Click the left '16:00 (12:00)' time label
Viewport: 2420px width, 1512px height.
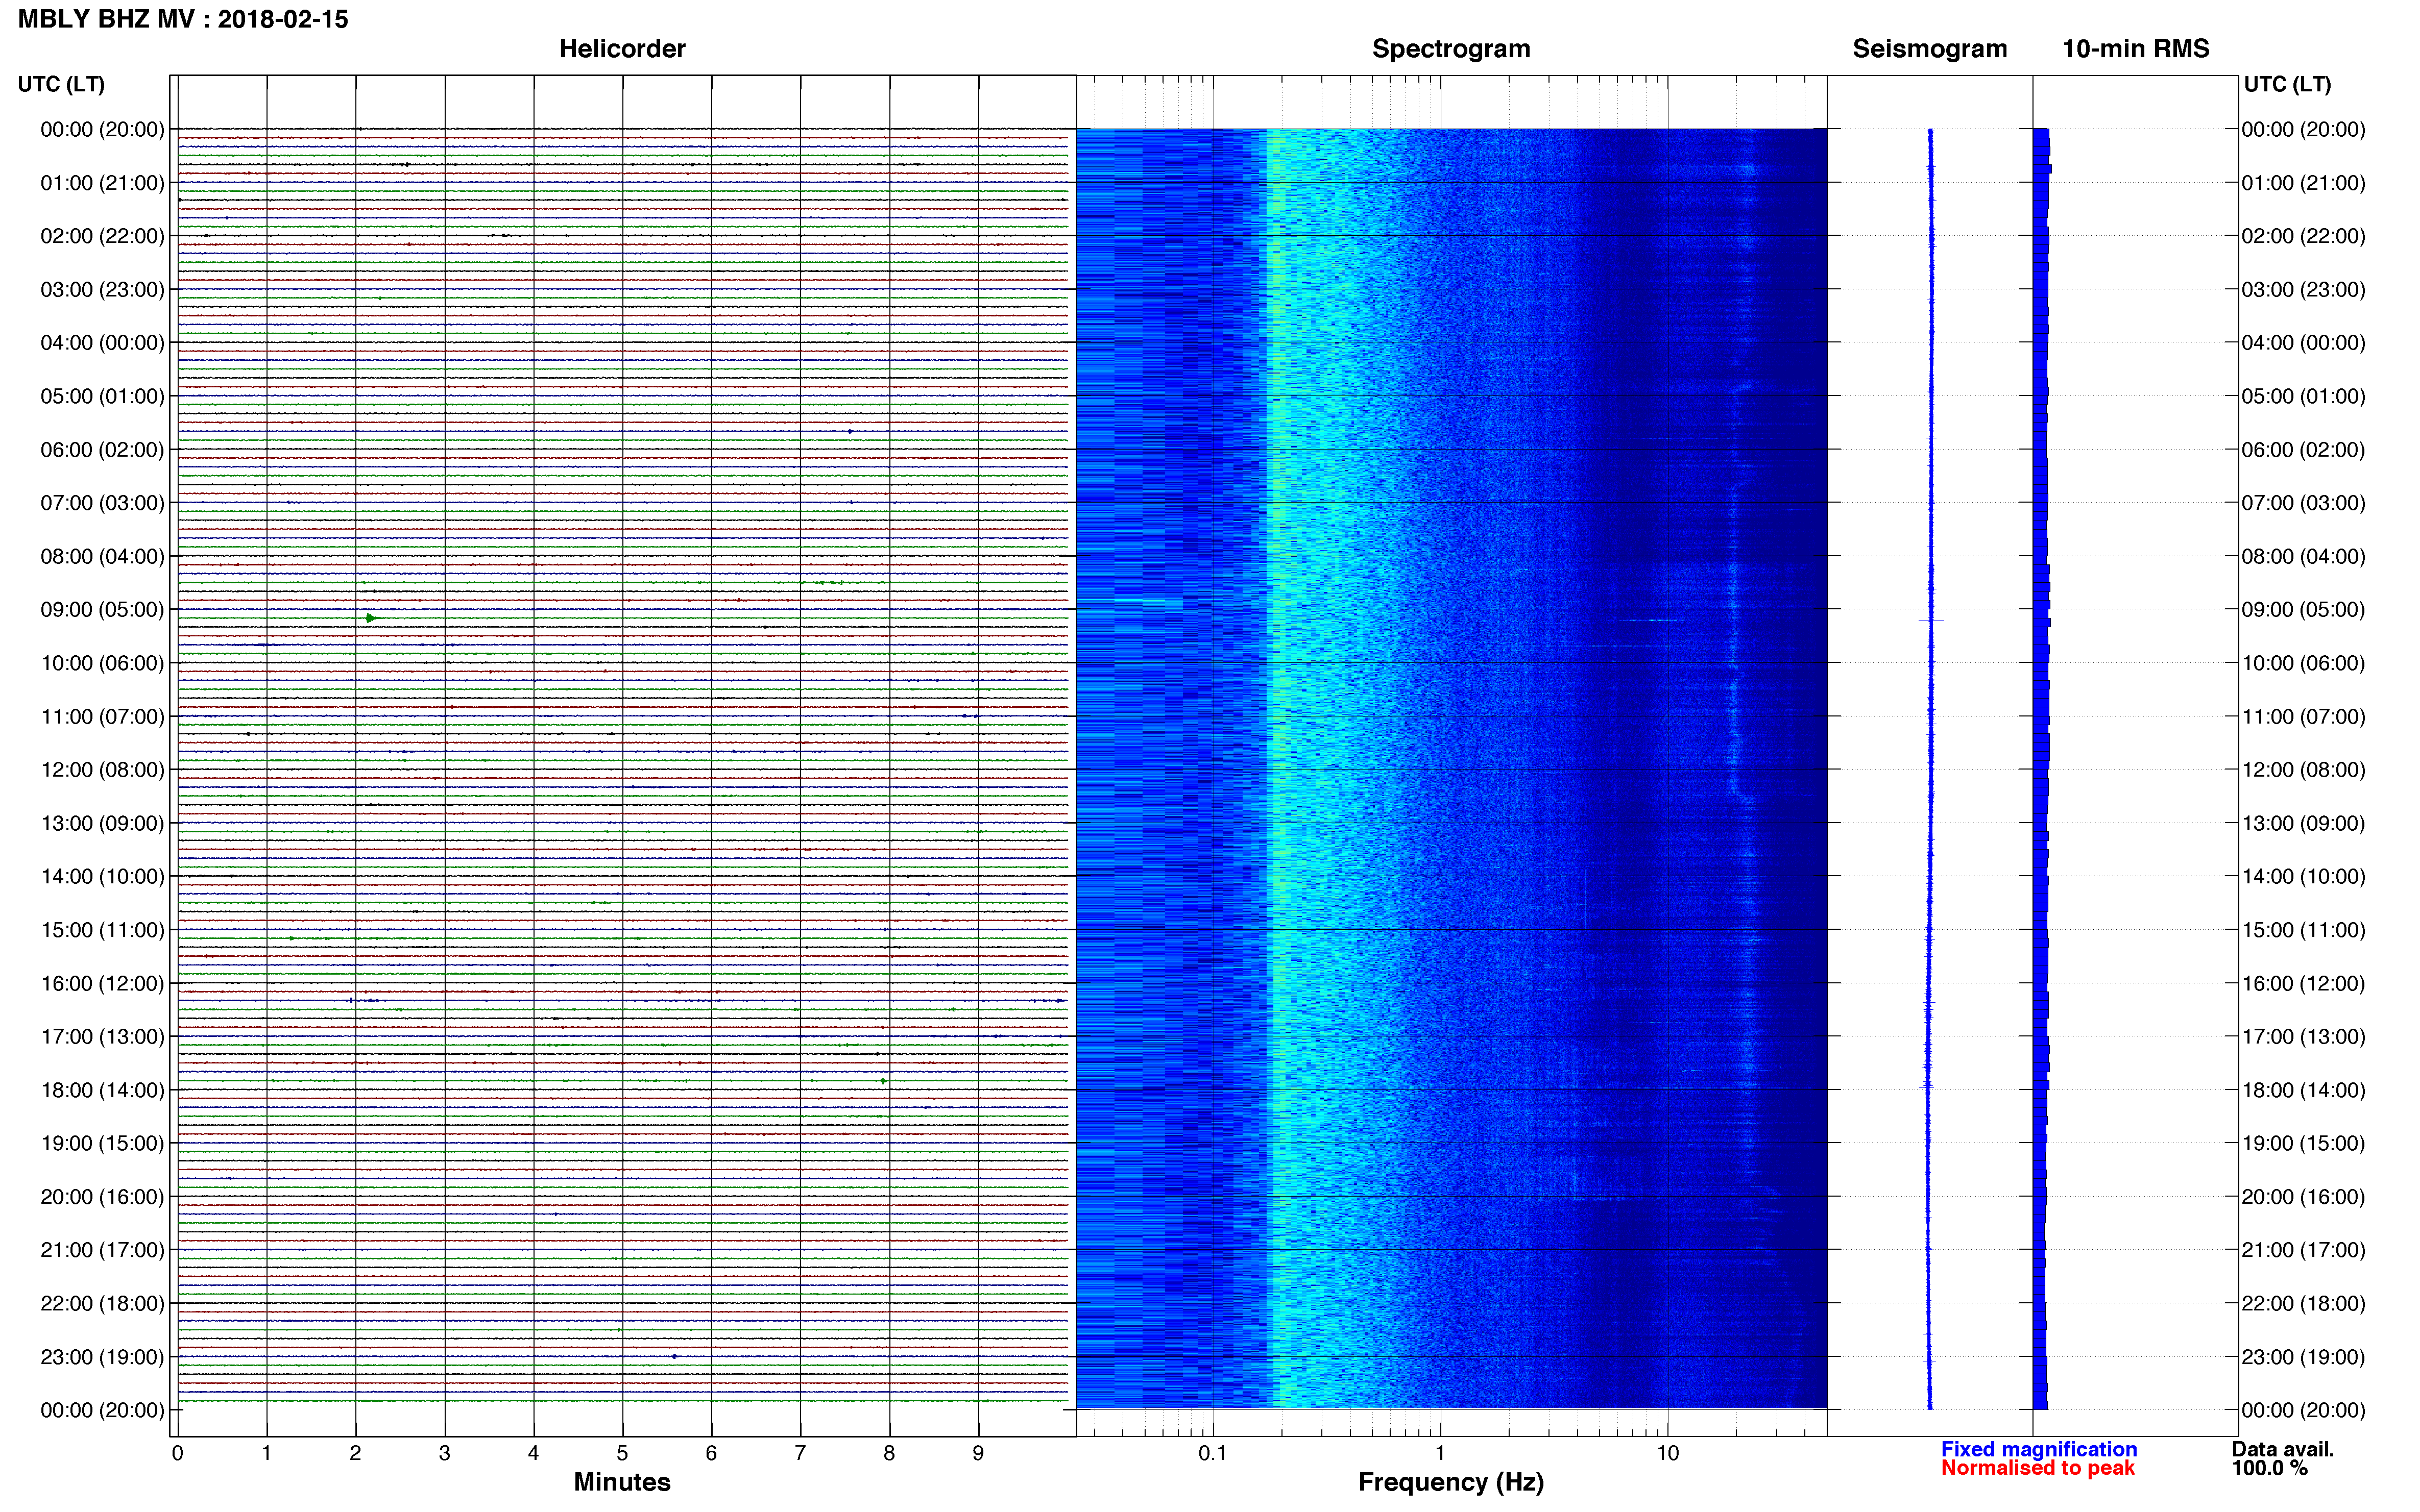[102, 983]
